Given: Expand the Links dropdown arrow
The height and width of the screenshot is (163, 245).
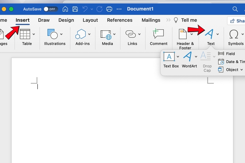Looking at the screenshot, I should pos(139,34).
